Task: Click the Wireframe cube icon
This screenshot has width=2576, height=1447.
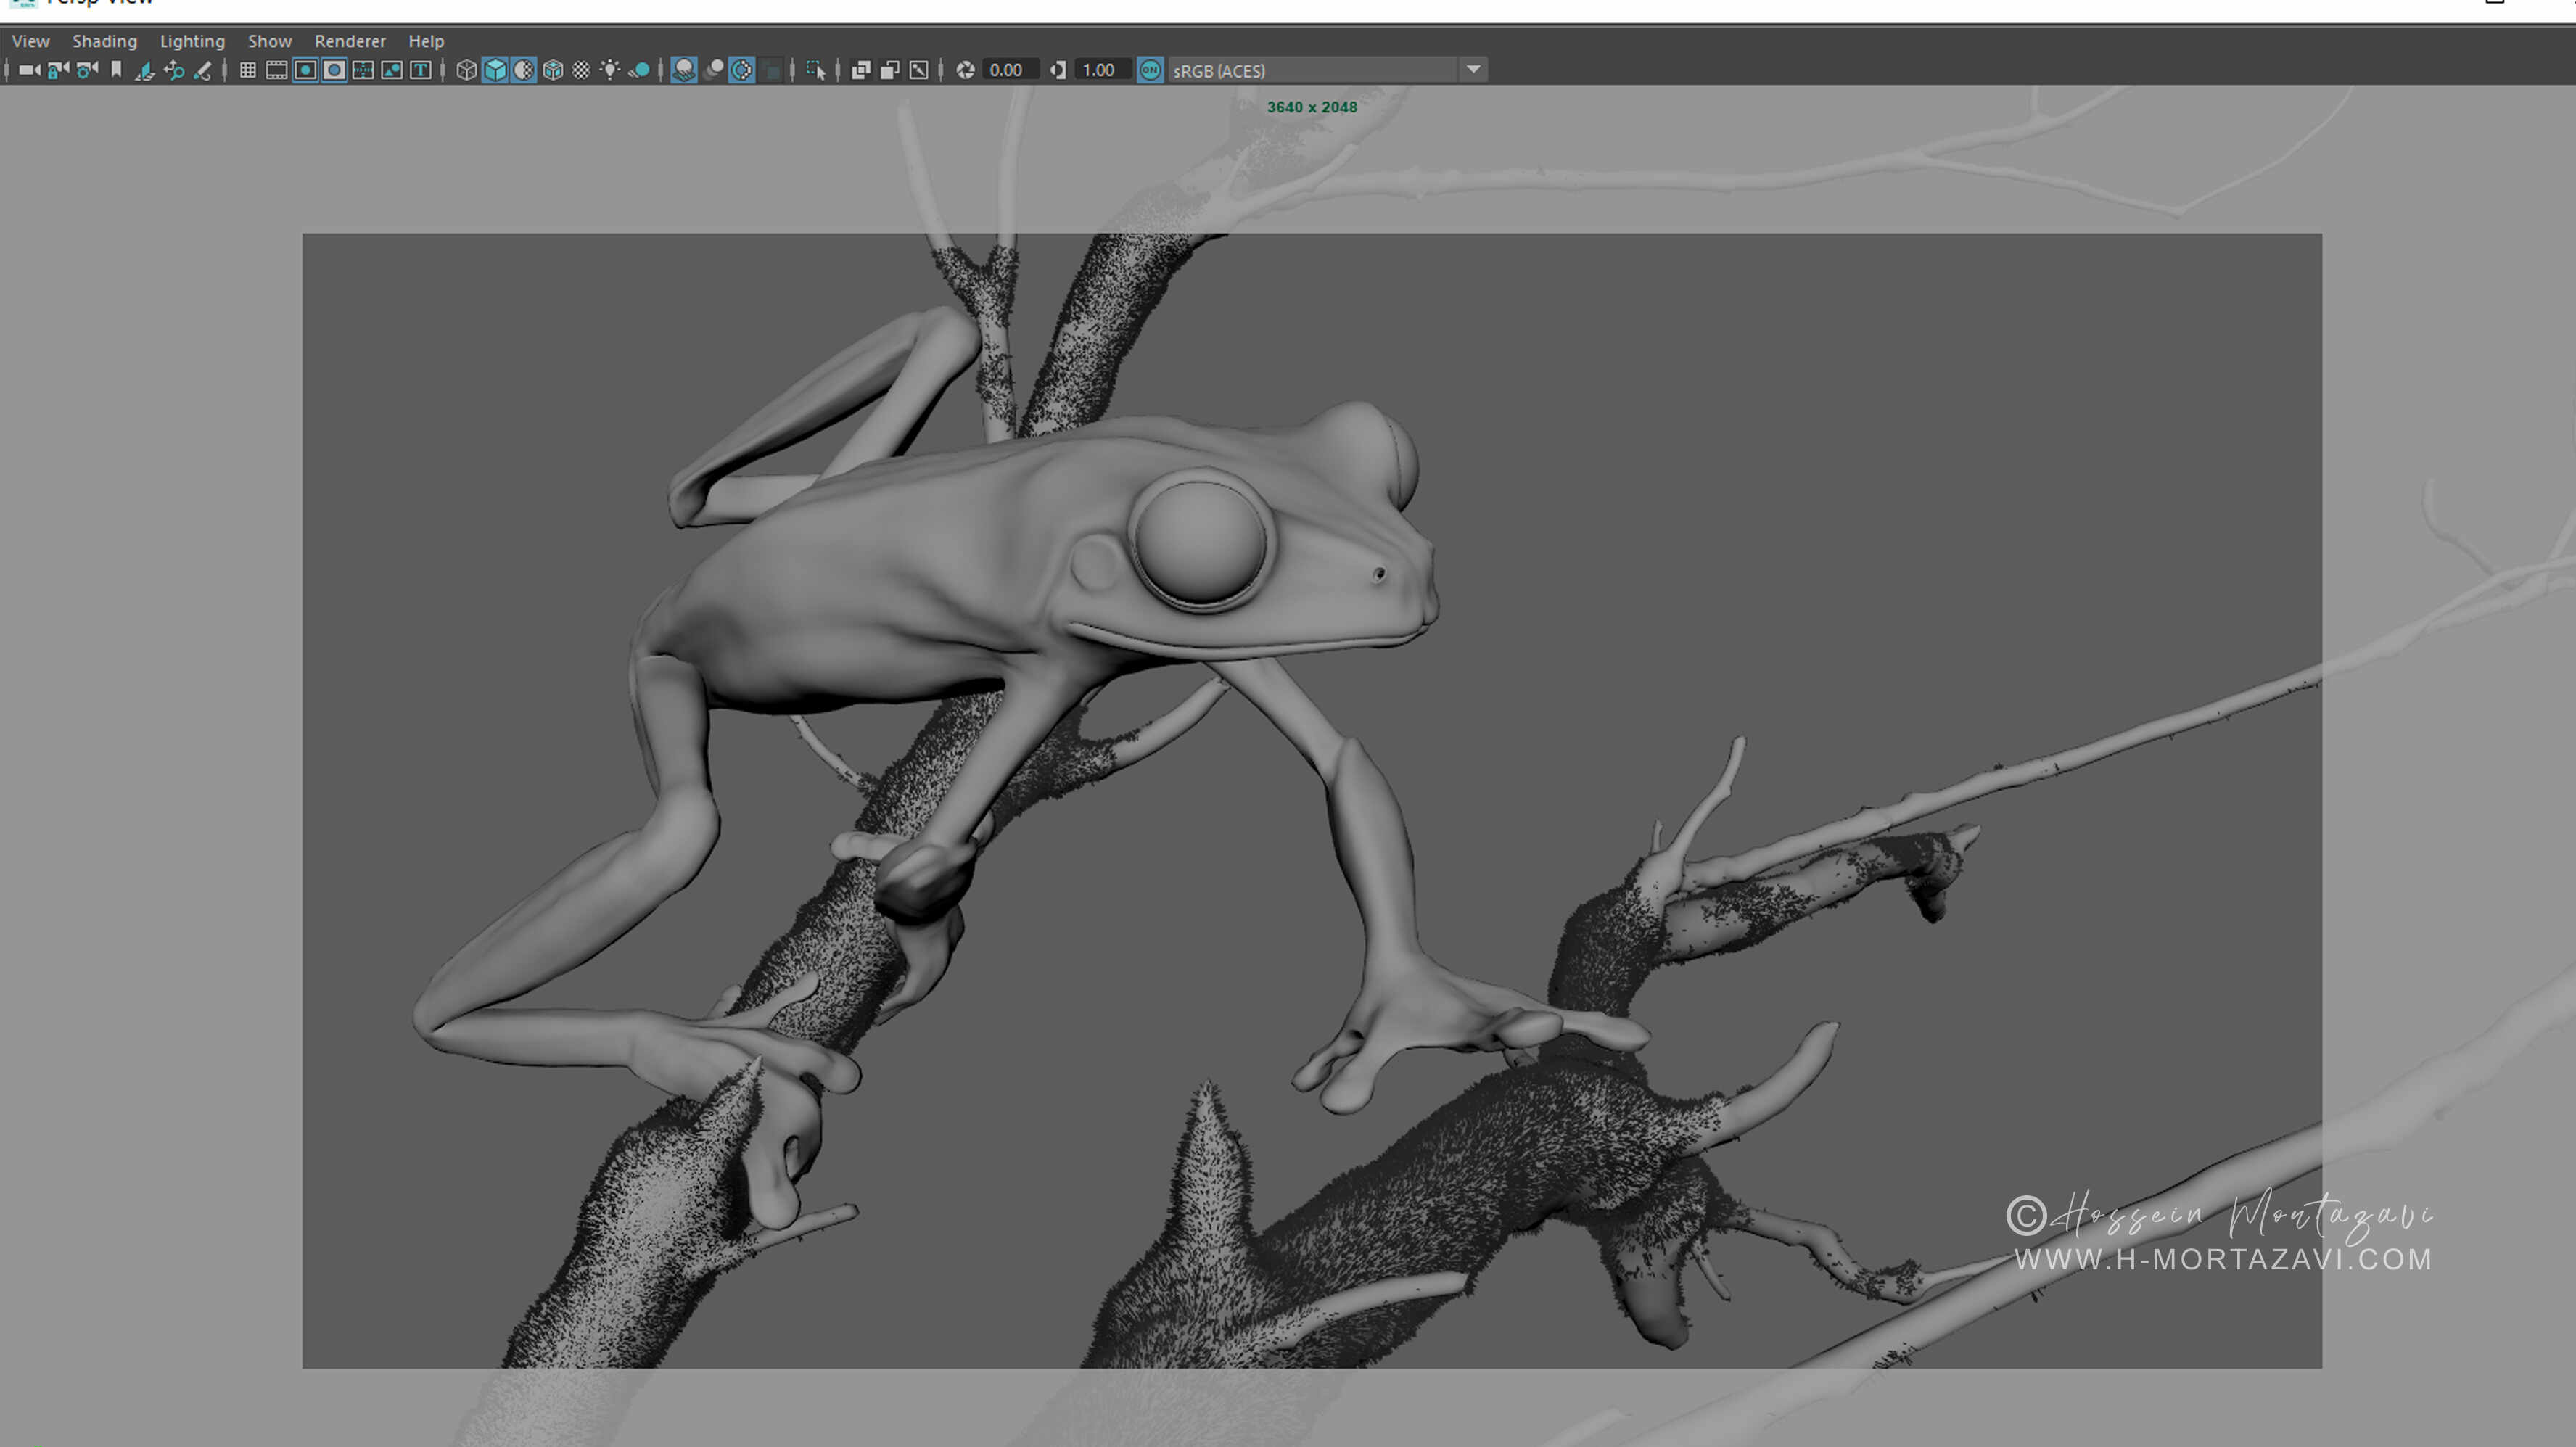Action: click(466, 70)
